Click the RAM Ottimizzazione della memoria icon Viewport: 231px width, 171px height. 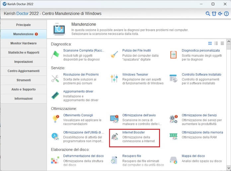coord(174,136)
